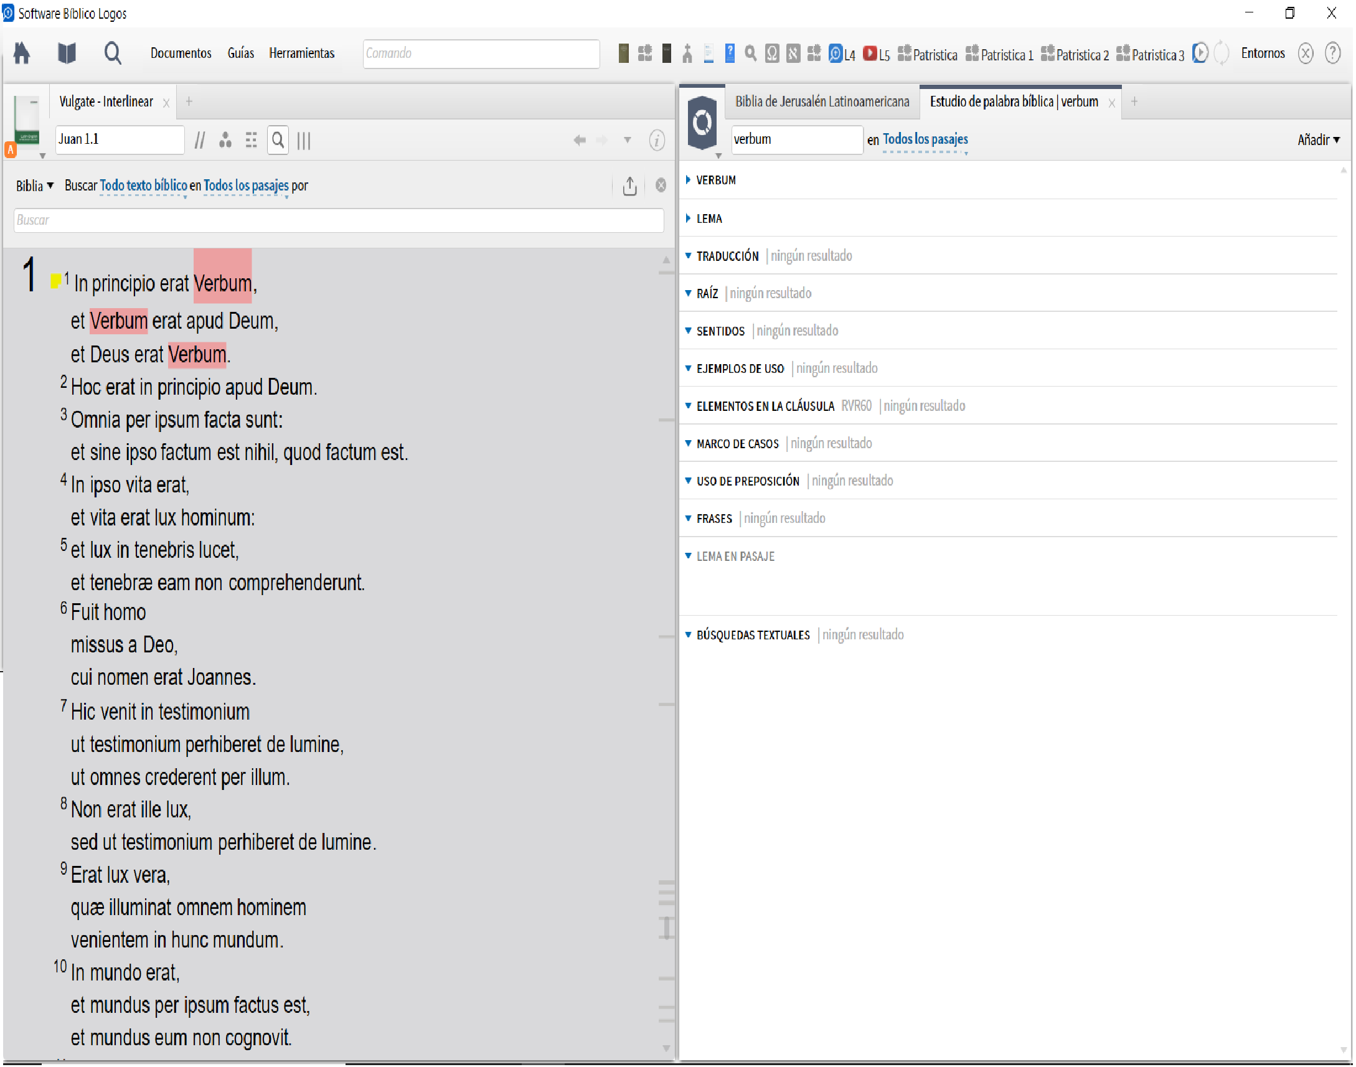Screen dimensions: 1356x1067
Task: Click the yellow highlight marker at verse 1
Action: point(55,281)
